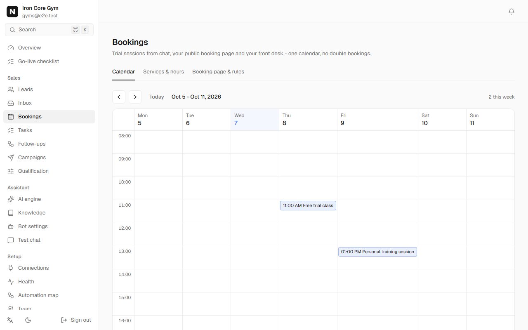Open the Connections page
This screenshot has width=528, height=330.
click(x=49, y=268)
